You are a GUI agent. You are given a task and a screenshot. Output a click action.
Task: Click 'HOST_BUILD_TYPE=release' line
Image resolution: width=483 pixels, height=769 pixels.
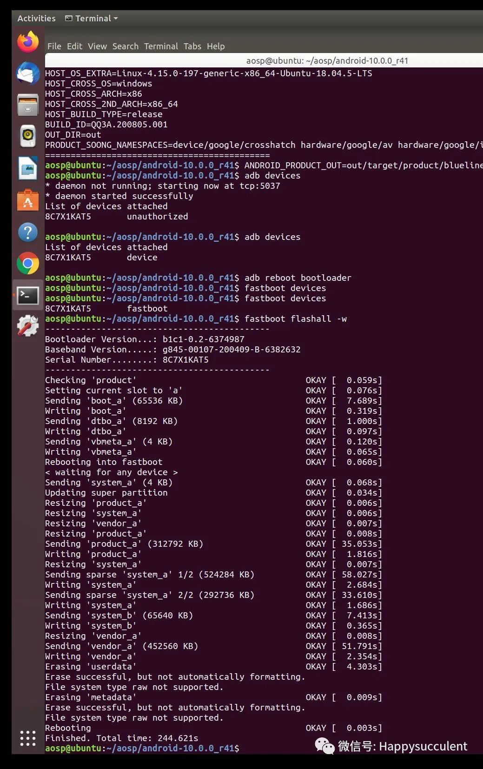tap(104, 114)
